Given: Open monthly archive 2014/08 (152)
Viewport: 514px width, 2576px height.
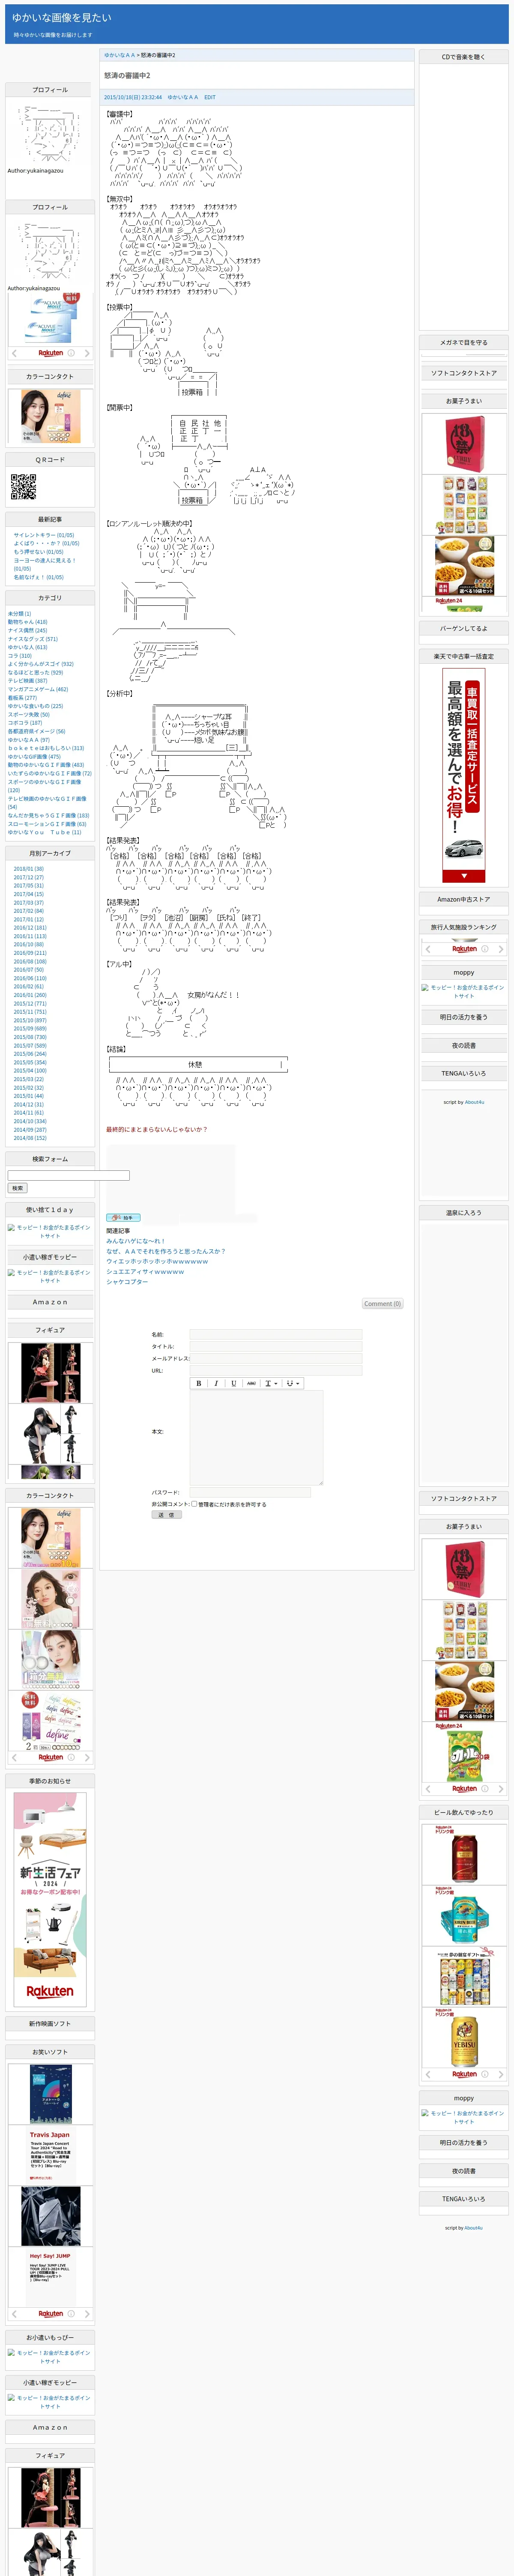Looking at the screenshot, I should pos(30,1138).
